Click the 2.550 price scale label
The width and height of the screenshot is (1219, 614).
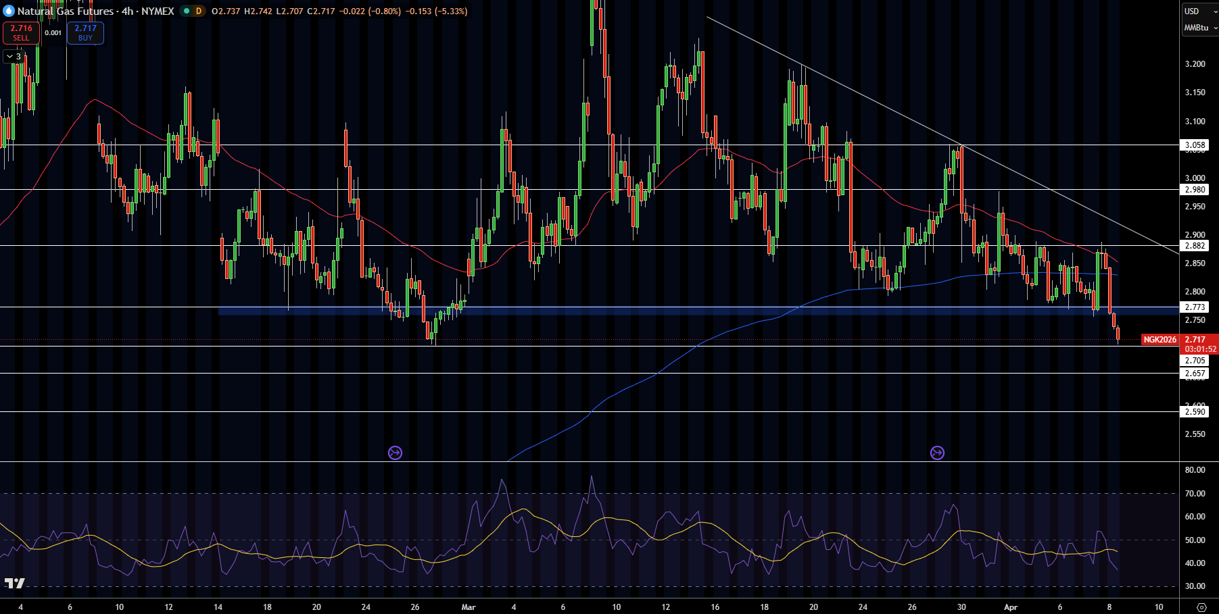point(1195,434)
